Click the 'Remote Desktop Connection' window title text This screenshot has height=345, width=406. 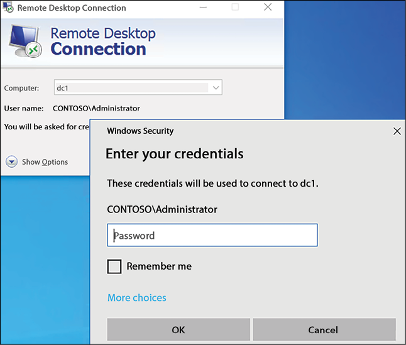point(72,8)
